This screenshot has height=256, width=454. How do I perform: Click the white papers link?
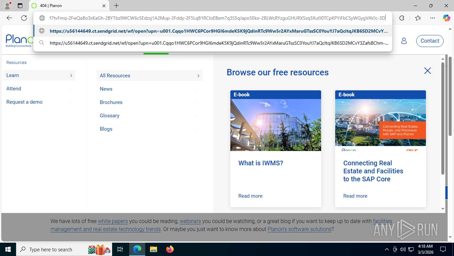113,221
